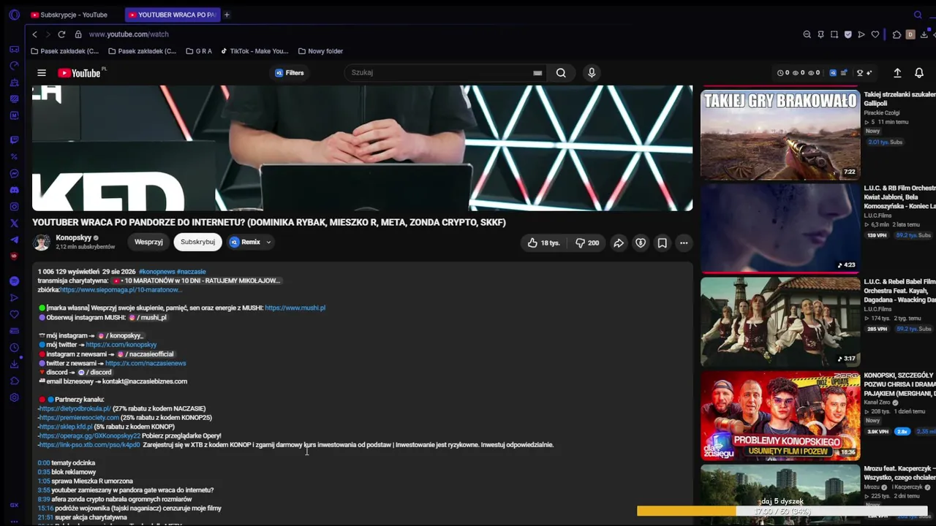This screenshot has height=526, width=936.
Task: Open the 'Nowy folder' bookmarks folder
Action: click(x=321, y=51)
